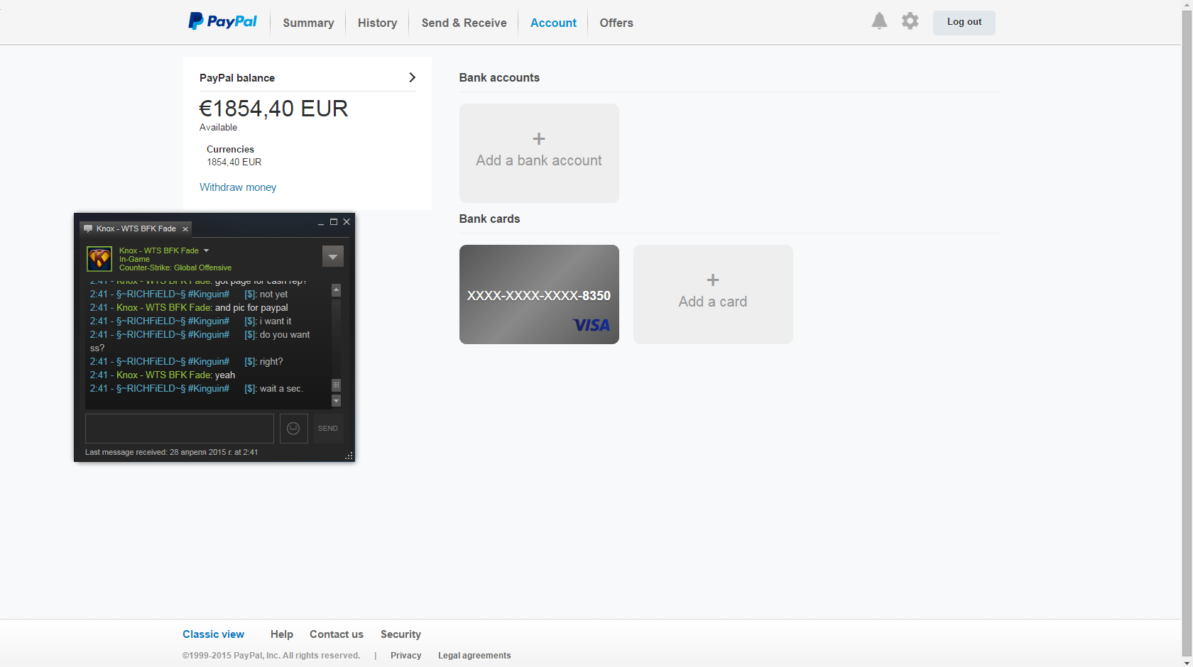Click the chat message 'right?'

(x=271, y=362)
